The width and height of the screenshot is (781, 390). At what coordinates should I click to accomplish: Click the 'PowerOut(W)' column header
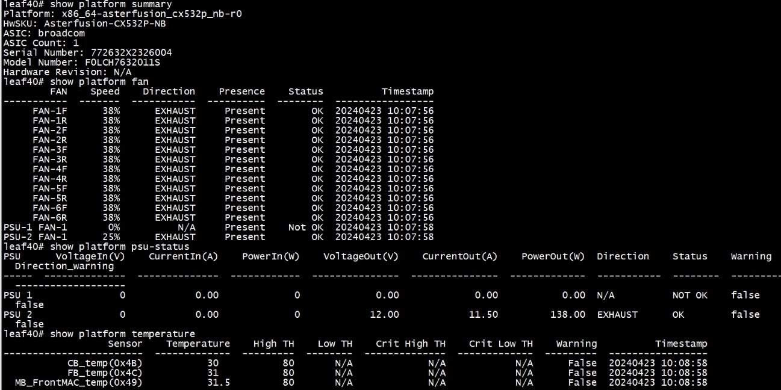coord(554,256)
